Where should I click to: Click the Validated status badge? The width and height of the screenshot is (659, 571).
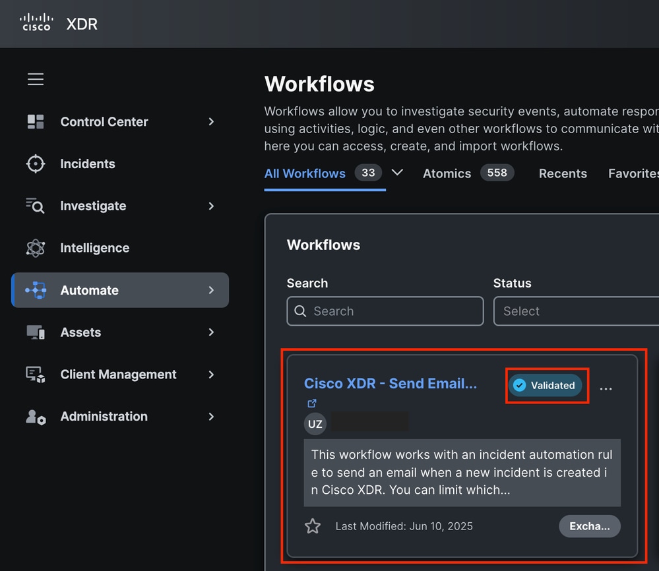(x=545, y=385)
